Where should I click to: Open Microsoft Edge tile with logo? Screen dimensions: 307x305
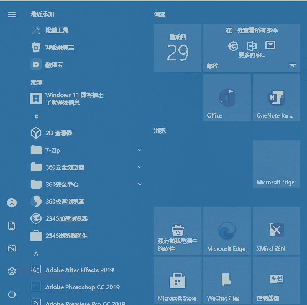coord(227,231)
